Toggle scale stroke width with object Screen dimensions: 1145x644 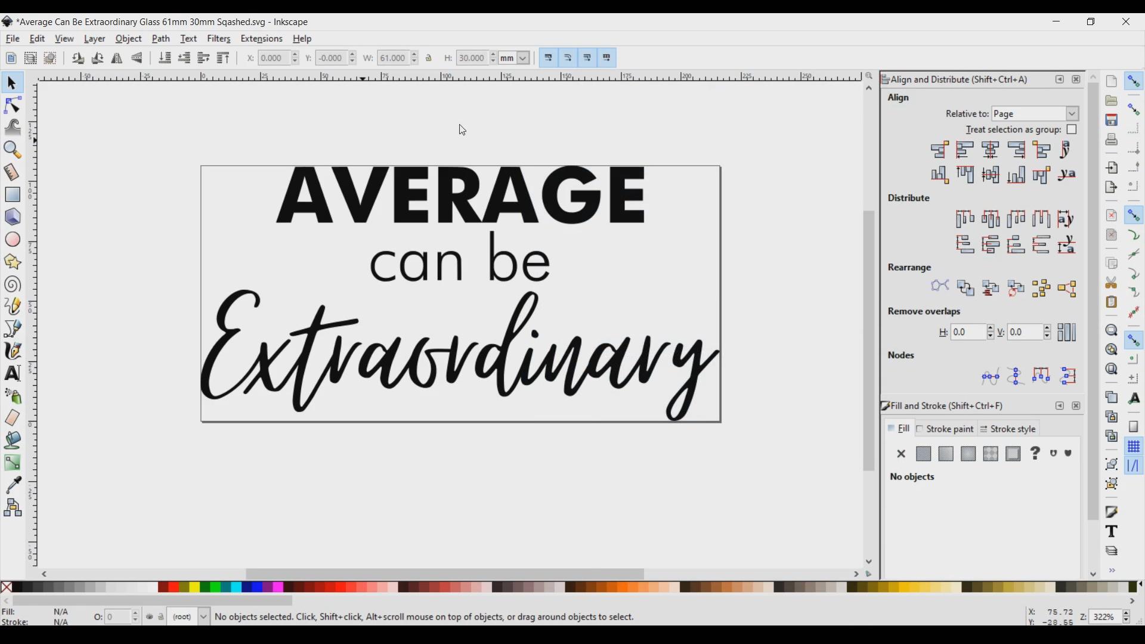tap(549, 58)
